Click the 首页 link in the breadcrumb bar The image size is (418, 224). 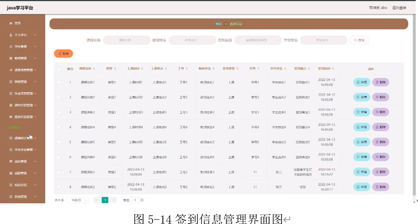(x=219, y=24)
